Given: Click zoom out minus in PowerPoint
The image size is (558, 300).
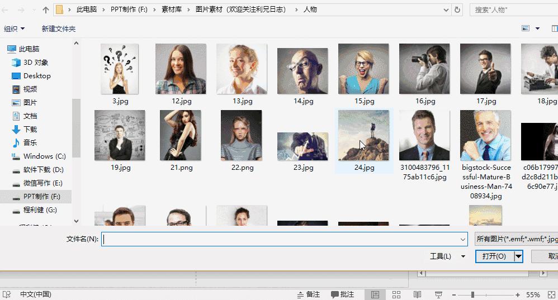Looking at the screenshot, I should tap(454, 294).
